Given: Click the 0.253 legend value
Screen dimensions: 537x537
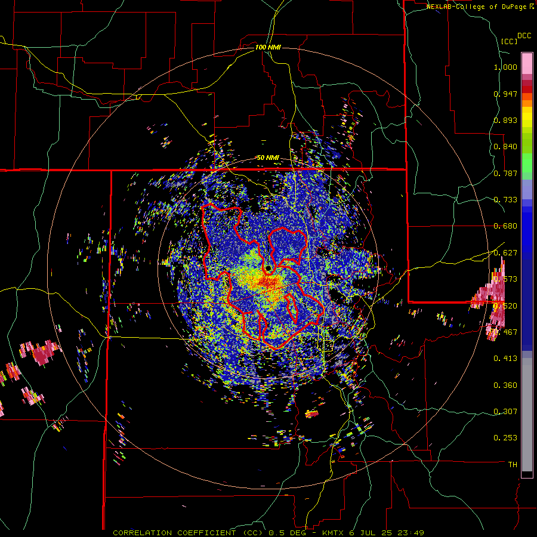Looking at the screenshot, I should click(x=505, y=438).
